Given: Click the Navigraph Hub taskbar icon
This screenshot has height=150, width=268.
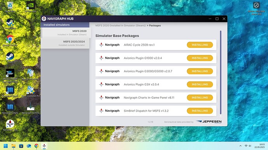Looking at the screenshot, I should (44, 146).
